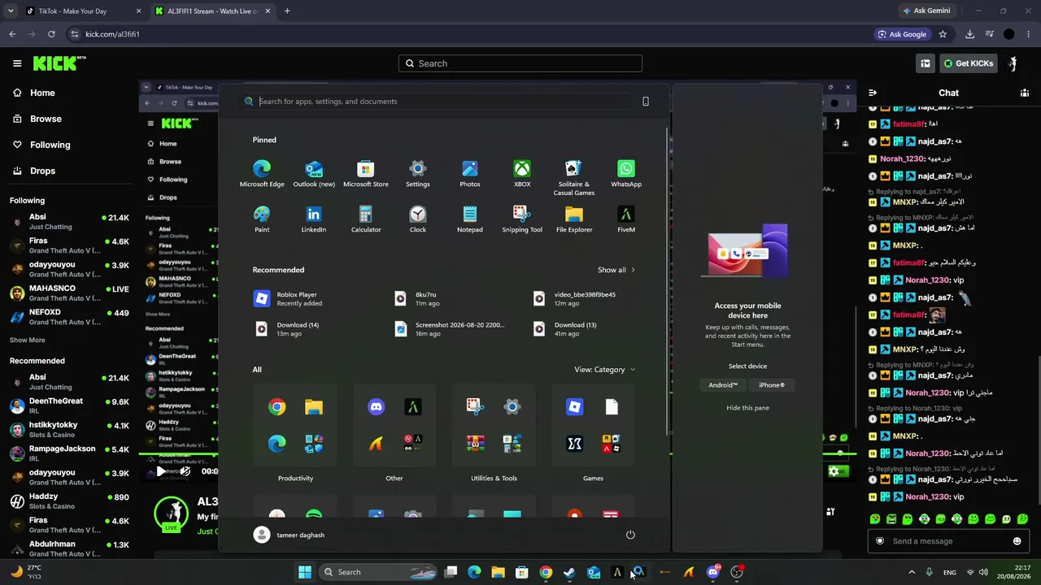Expand the View: Category dropdown
1041x585 pixels.
coord(604,370)
